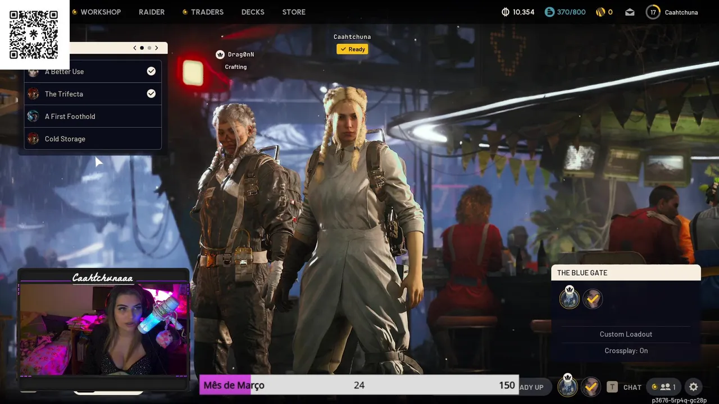The width and height of the screenshot is (719, 404).
Task: Open the A Better Use quest
Action: coord(93,71)
